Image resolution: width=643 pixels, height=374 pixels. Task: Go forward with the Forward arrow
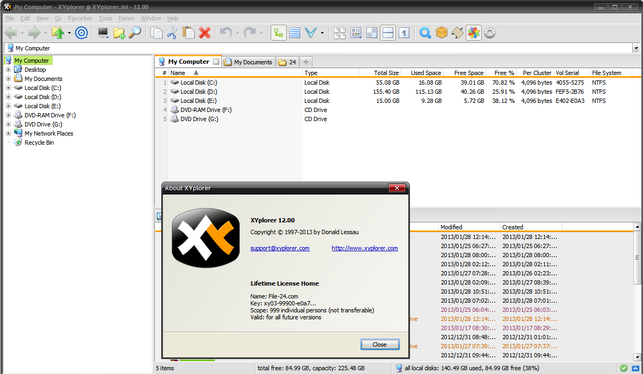35,33
